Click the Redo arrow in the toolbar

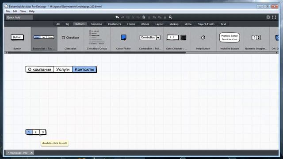122,17
